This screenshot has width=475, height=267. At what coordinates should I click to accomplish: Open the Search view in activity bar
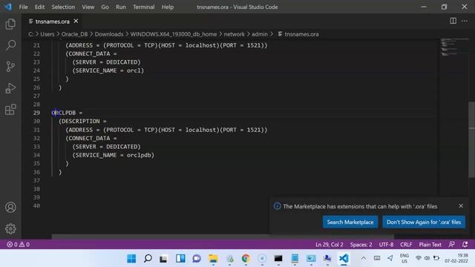coord(10,45)
